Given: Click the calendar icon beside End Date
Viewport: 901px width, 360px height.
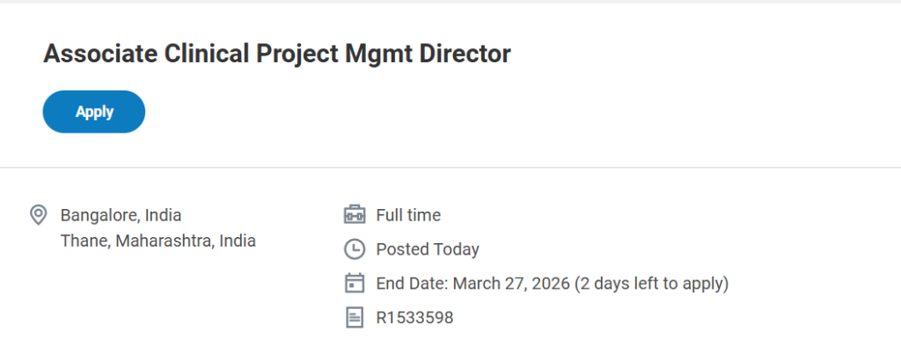Looking at the screenshot, I should coord(354,284).
